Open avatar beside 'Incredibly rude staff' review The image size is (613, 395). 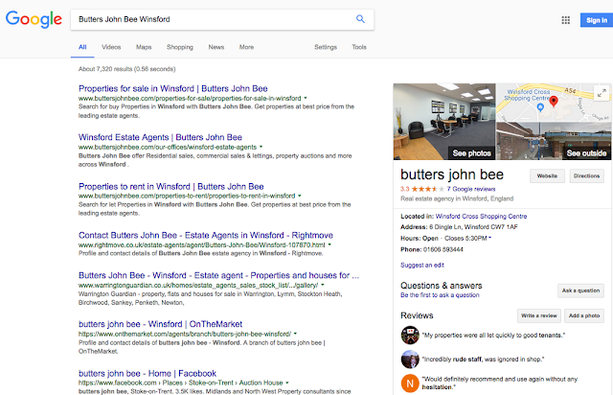[x=410, y=360]
